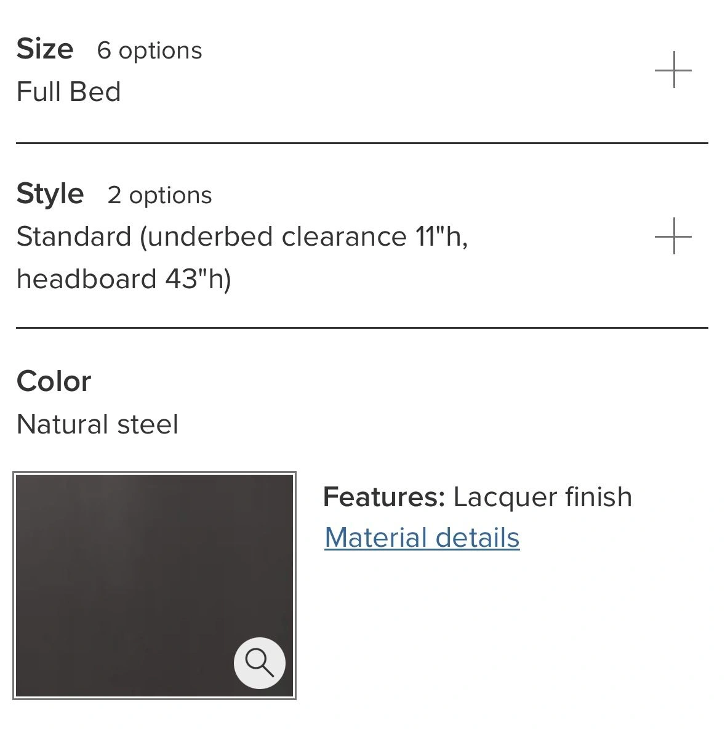Click the word "Standard" in Style value
The image size is (725, 734).
74,236
